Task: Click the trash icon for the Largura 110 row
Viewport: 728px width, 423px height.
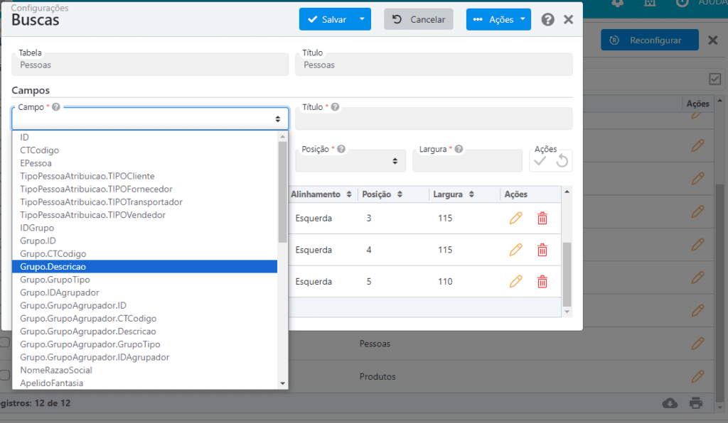Action: [542, 282]
